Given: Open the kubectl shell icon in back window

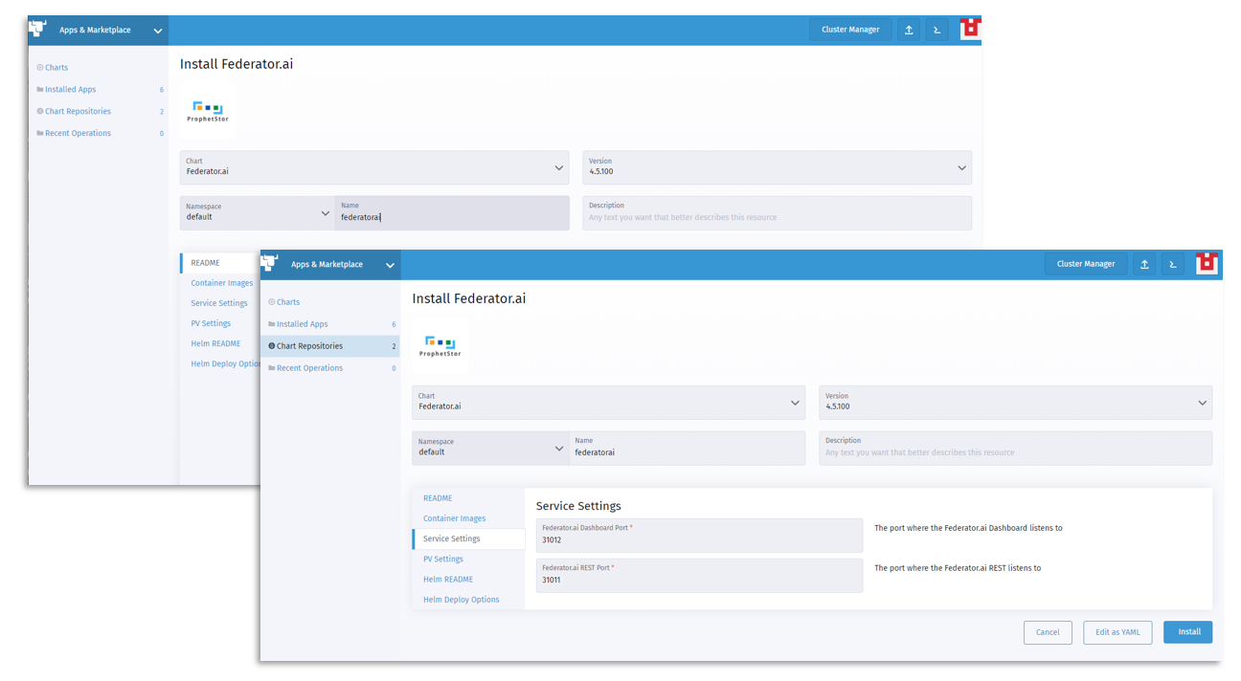Looking at the screenshot, I should [x=937, y=30].
